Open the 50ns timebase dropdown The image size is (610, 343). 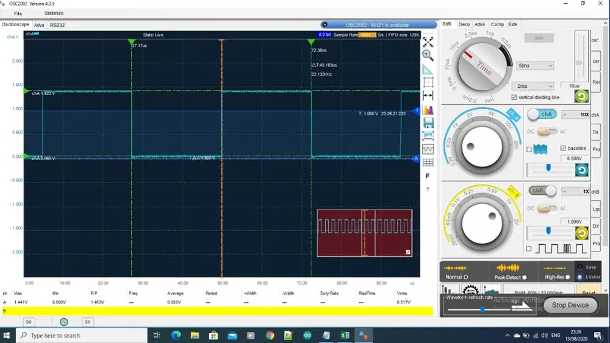click(x=535, y=66)
